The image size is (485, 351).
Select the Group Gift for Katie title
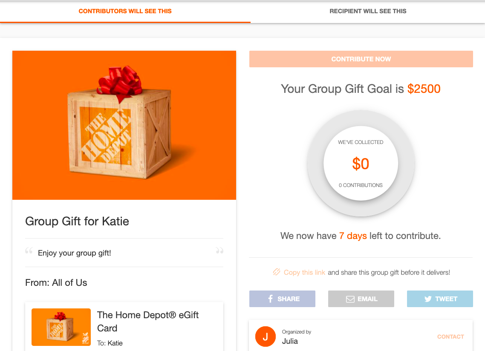pos(77,222)
